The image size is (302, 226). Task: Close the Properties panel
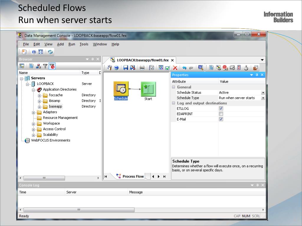(262, 75)
